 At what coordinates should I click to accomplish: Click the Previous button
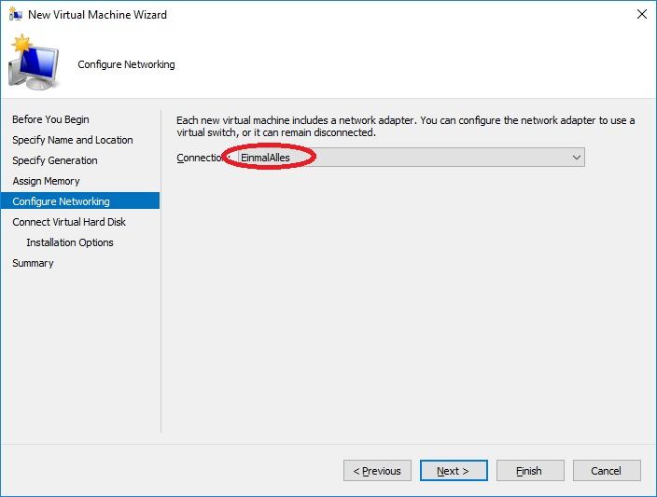pyautogui.click(x=377, y=471)
